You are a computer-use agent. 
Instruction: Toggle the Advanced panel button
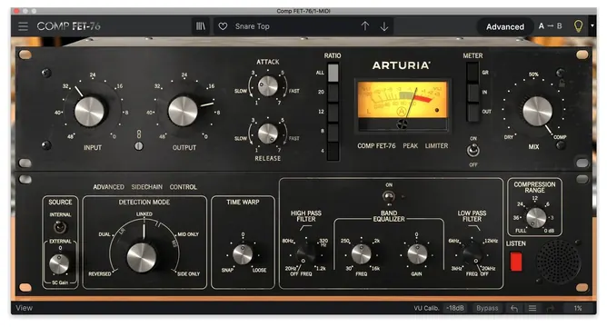click(x=505, y=26)
